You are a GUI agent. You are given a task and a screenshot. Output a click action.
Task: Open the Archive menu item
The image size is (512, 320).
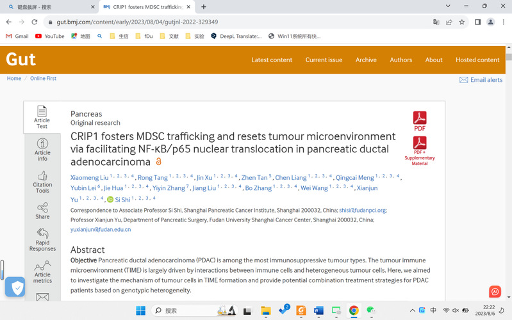click(366, 60)
